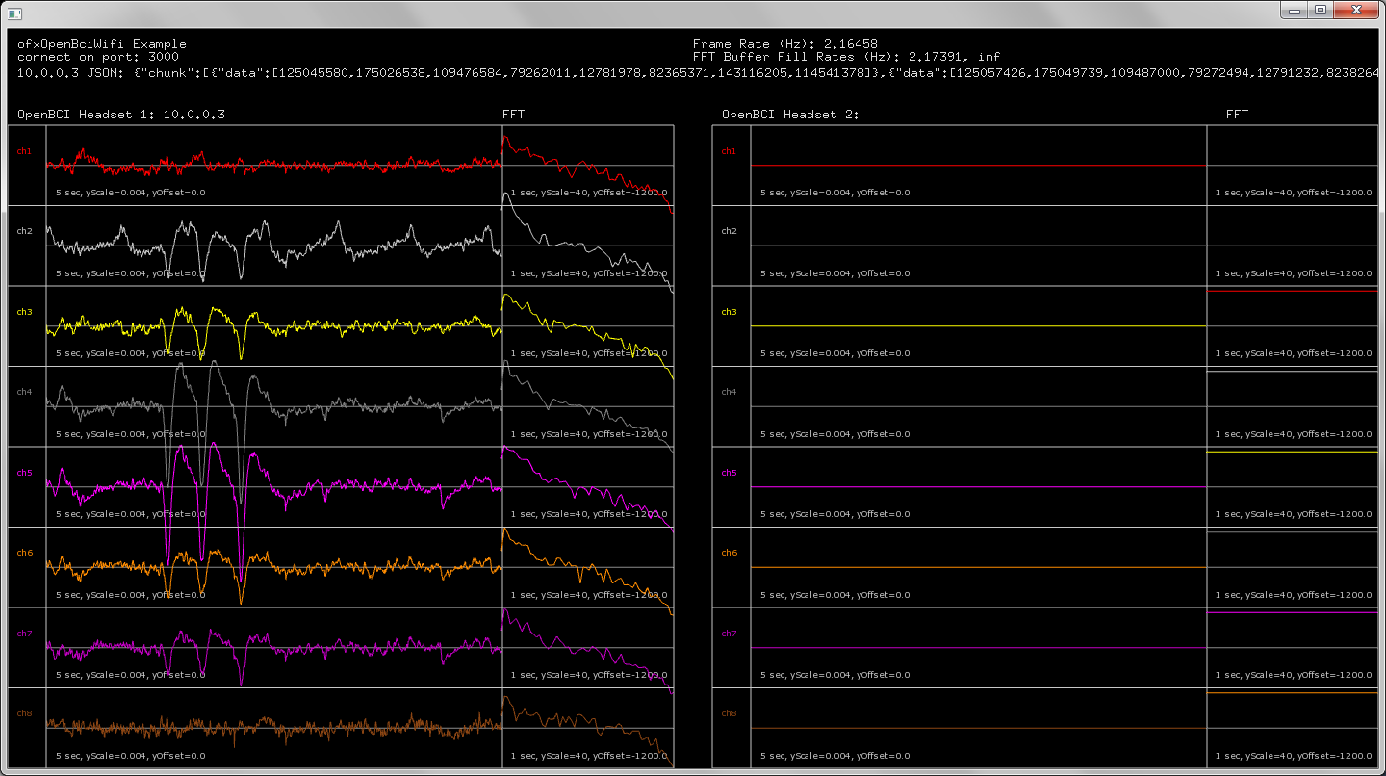This screenshot has width=1386, height=776.
Task: Click the red line in the Headset 2 ch3 FFT
Action: tap(1292, 291)
